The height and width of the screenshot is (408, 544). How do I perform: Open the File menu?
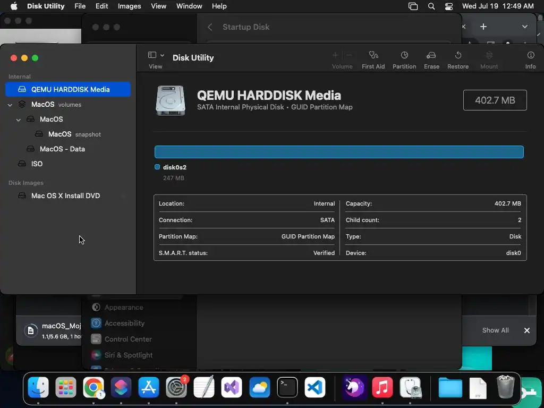click(80, 6)
